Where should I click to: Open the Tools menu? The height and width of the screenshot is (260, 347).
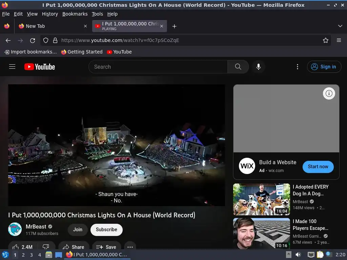97,14
